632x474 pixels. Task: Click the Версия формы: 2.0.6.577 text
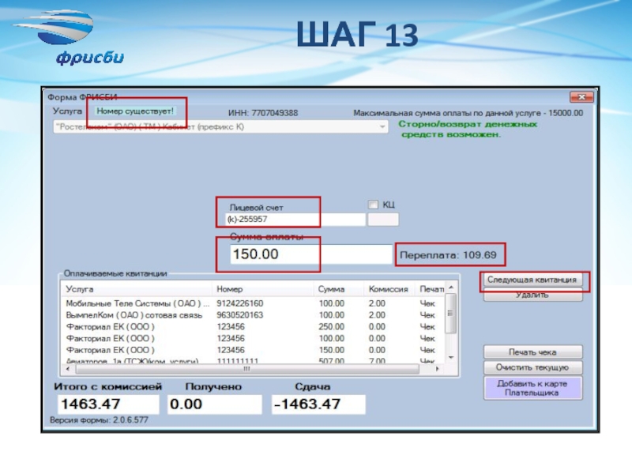(x=100, y=420)
